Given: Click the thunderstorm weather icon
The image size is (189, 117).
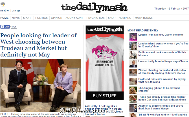Looking at the screenshot, I should 3,4.
